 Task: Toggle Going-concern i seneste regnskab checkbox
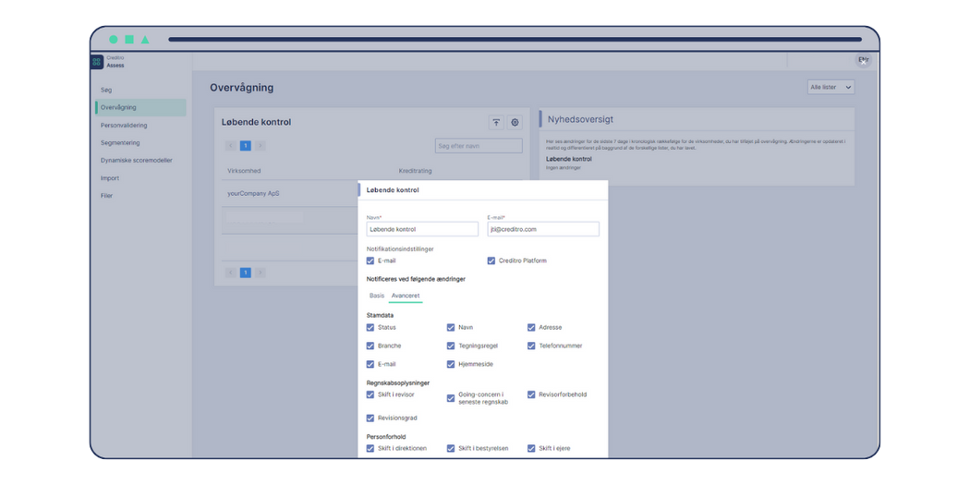pos(451,398)
